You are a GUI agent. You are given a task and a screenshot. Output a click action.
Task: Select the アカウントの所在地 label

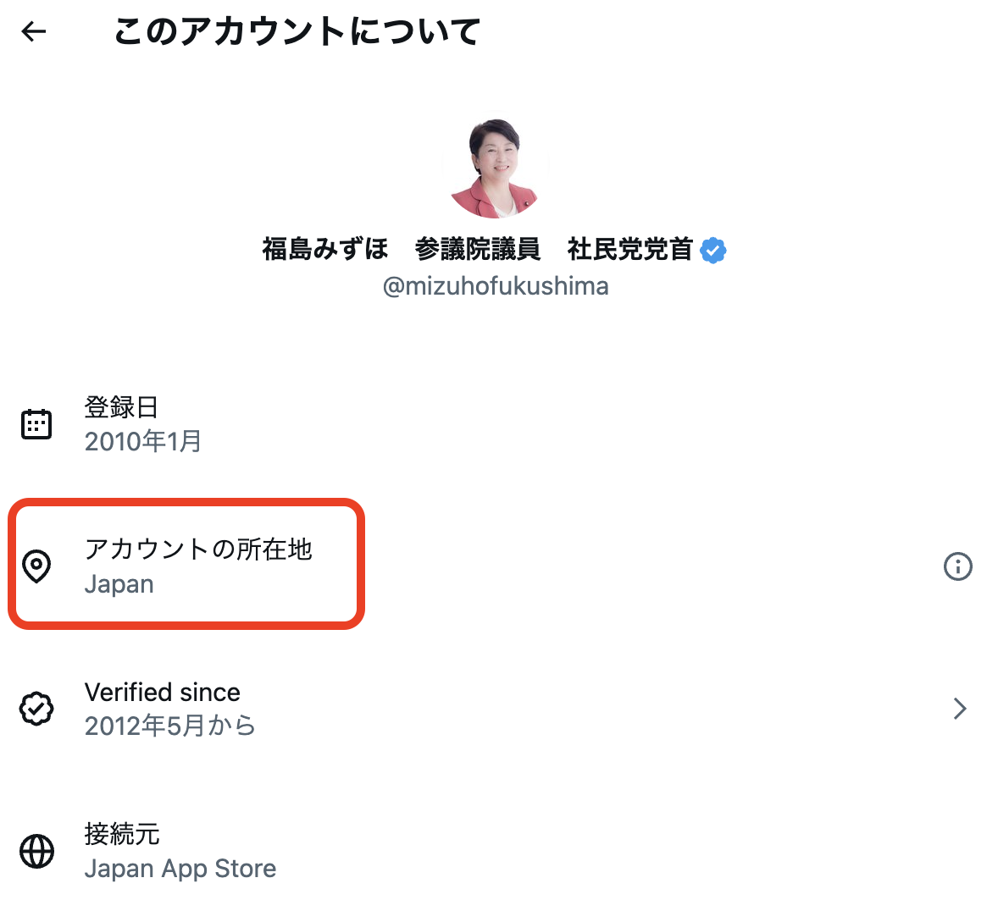198,549
